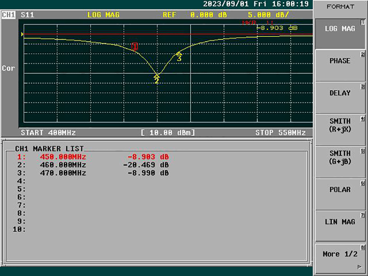This screenshot has width=368, height=276.
Task: Click the CH1 MARKER LIST heading
Action: click(49, 149)
